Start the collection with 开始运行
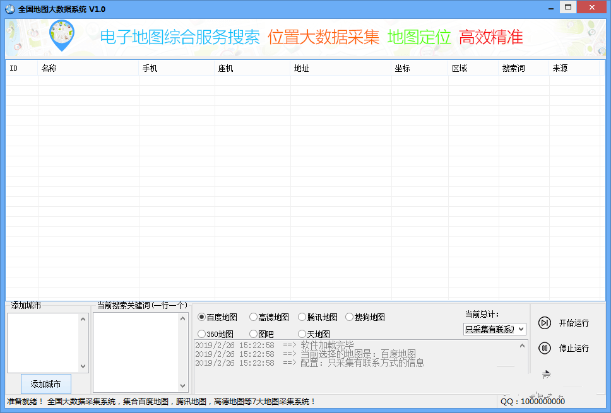Image resolution: width=611 pixels, height=413 pixels. point(574,323)
